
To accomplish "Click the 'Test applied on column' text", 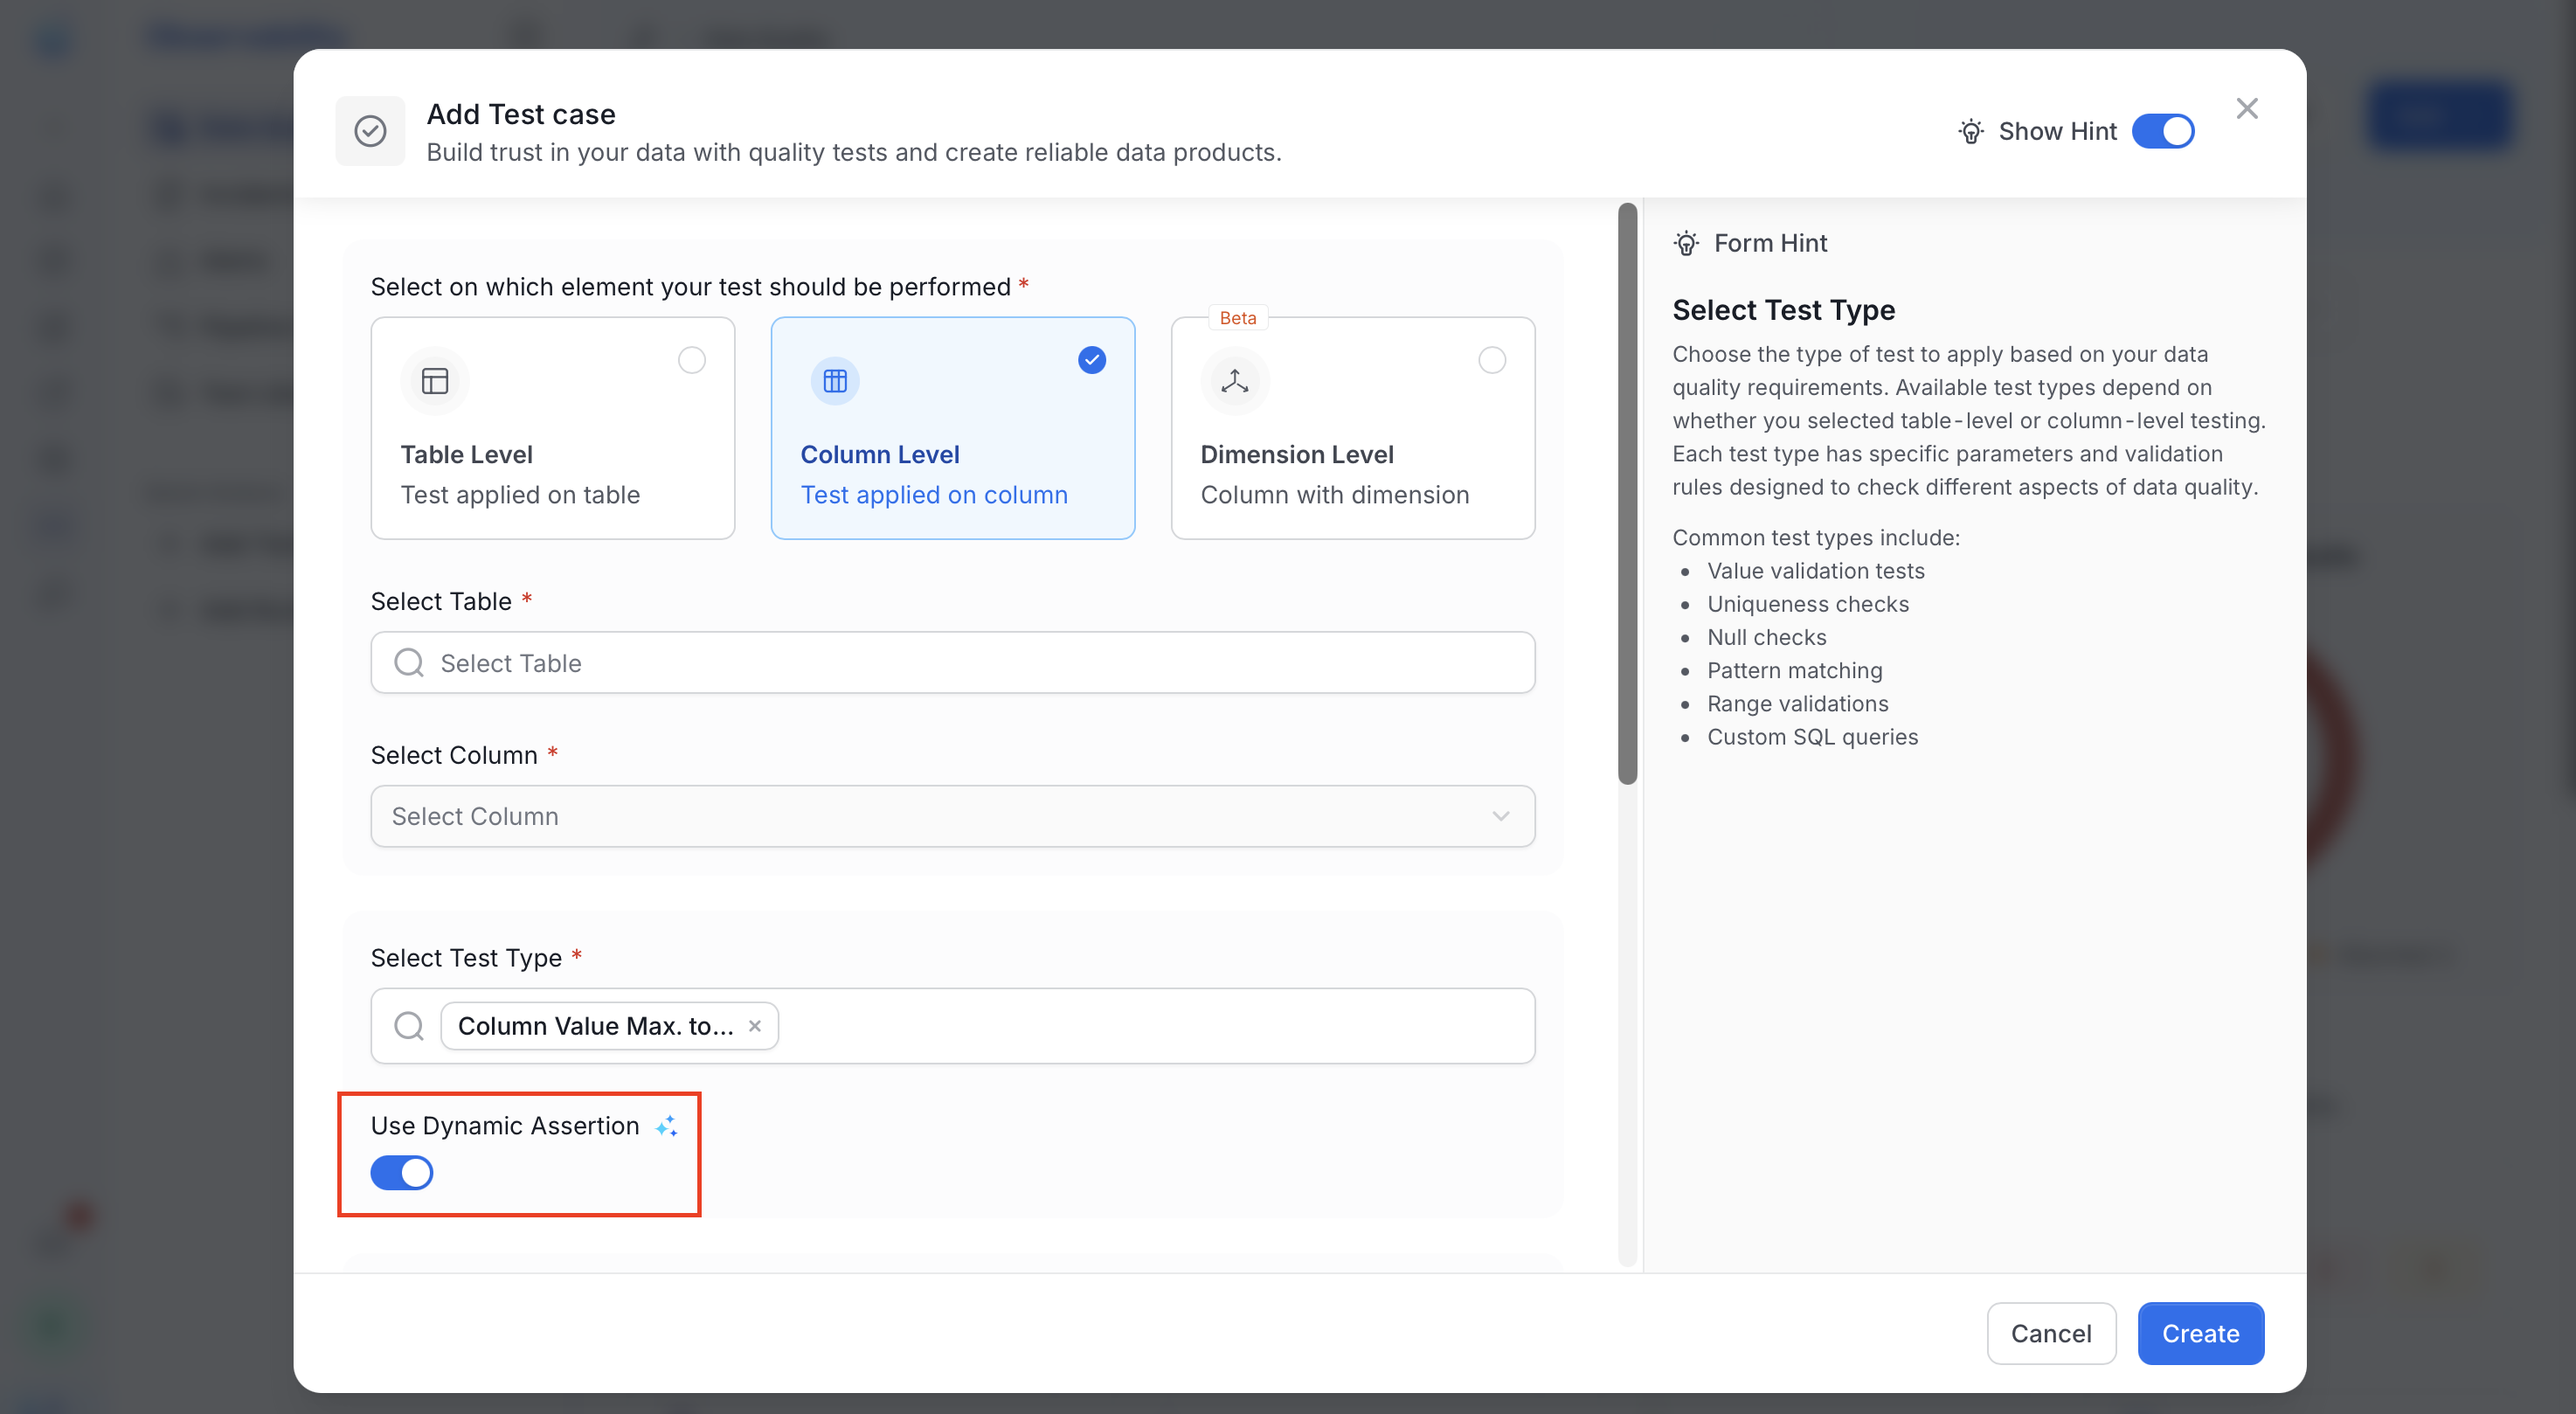I will pos(934,495).
